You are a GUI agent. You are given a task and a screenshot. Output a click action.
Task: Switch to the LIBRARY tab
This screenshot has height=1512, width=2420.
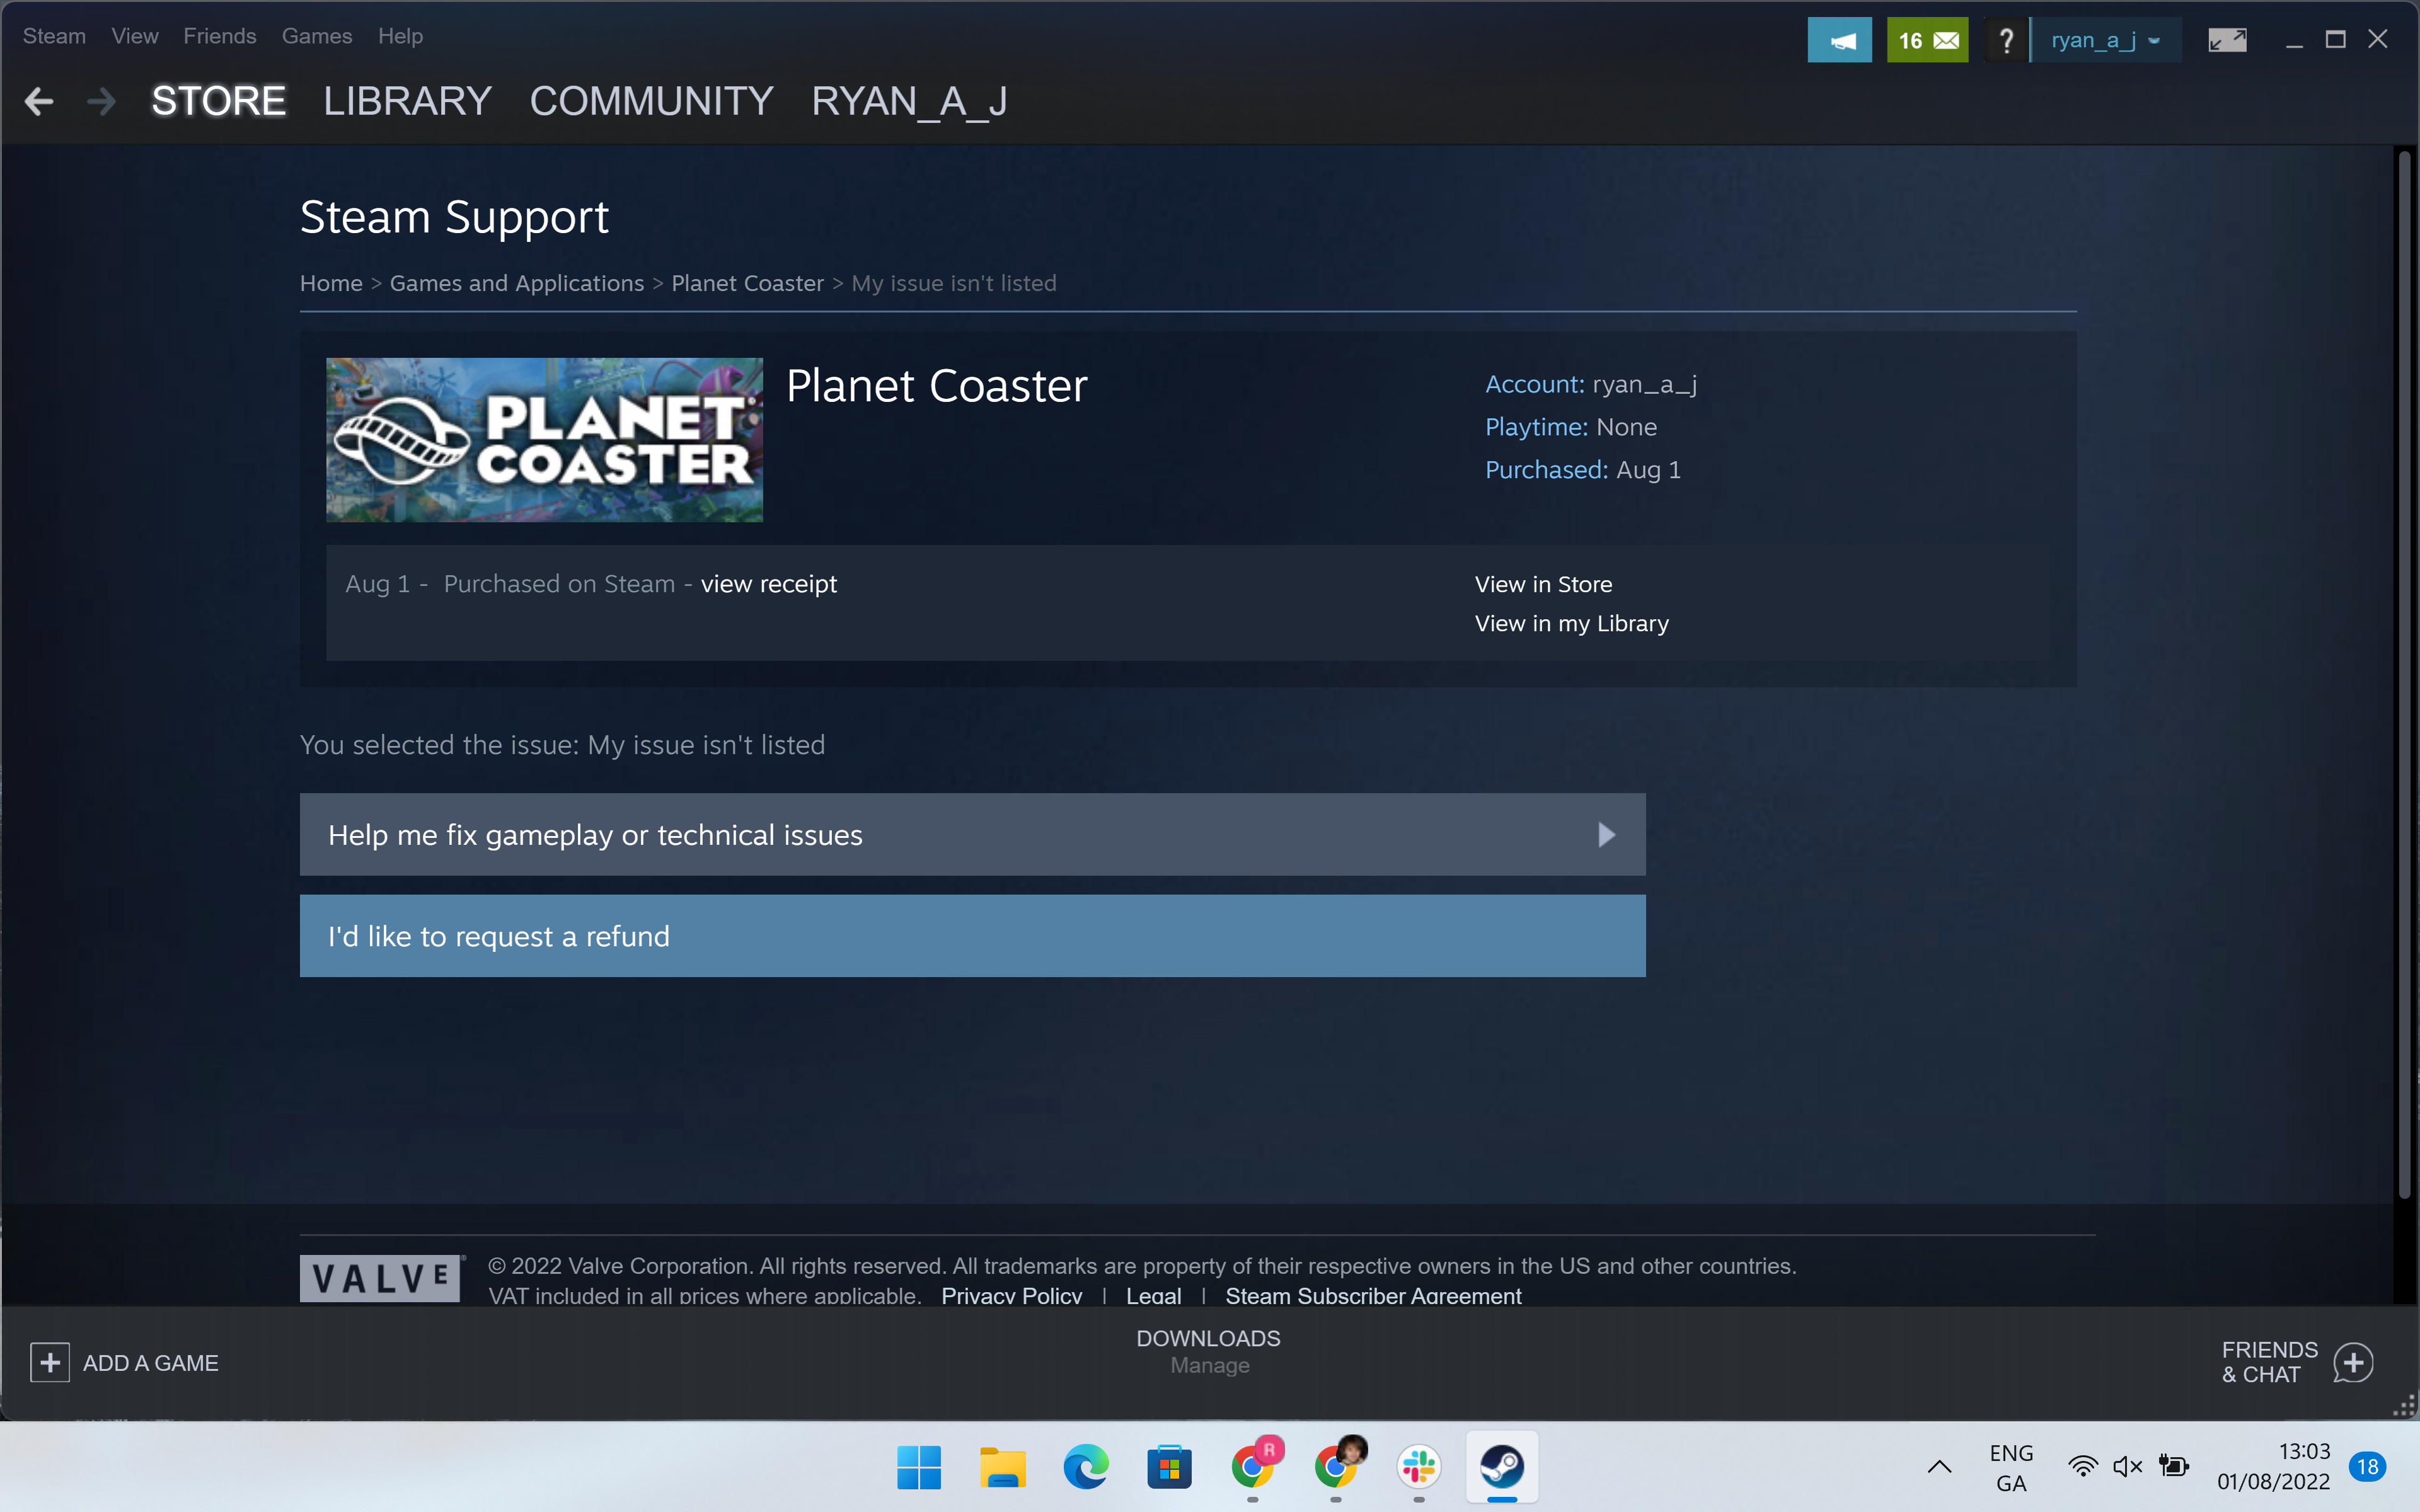(407, 101)
